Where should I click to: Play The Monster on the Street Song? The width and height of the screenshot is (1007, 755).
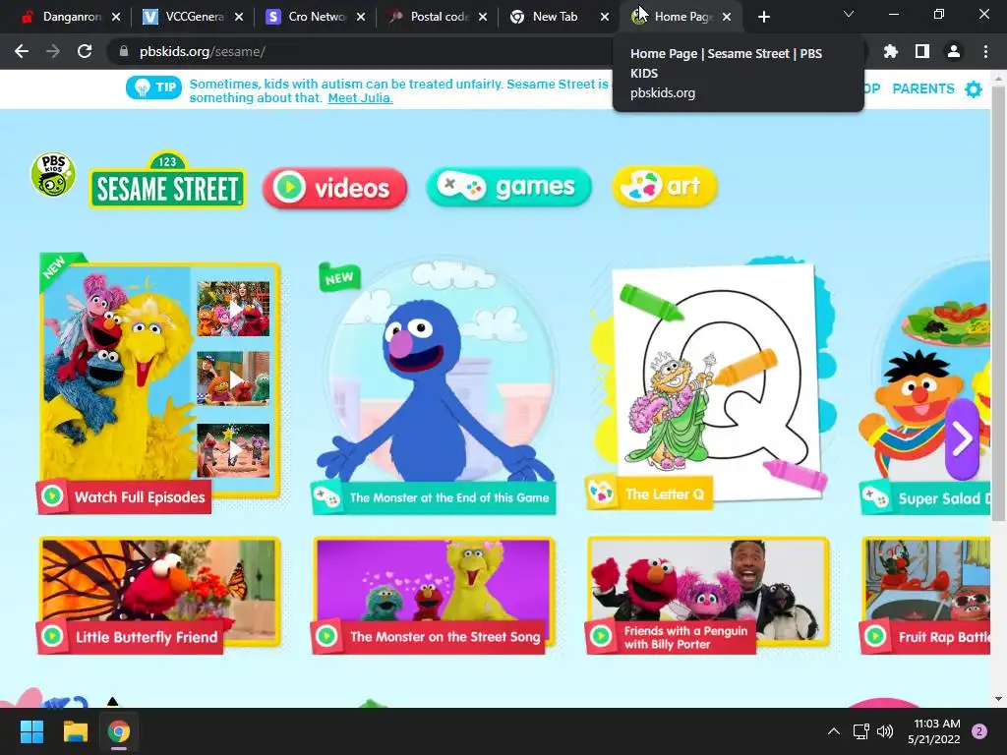pos(434,595)
